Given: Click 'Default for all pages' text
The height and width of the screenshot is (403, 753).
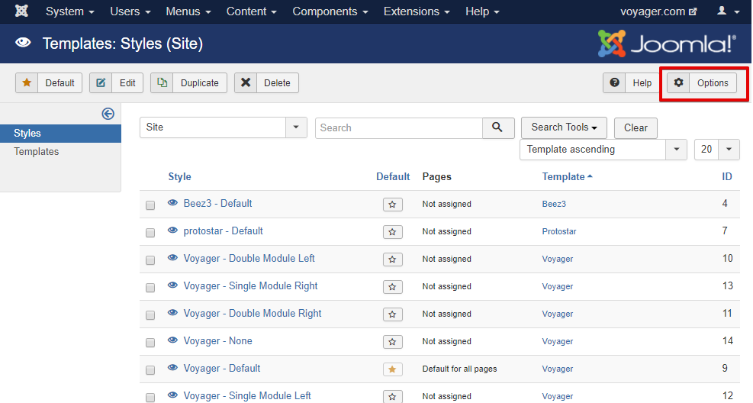Looking at the screenshot, I should tap(459, 369).
